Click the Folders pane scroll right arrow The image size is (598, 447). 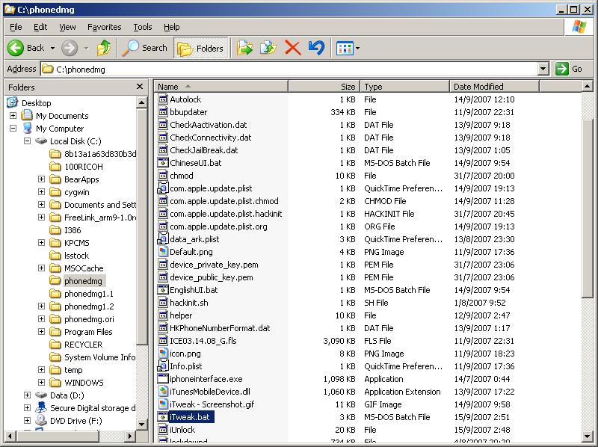pos(130,436)
